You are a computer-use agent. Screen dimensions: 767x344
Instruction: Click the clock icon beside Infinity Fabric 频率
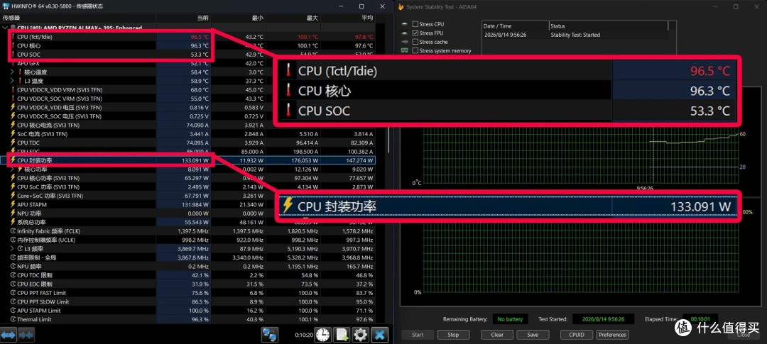pyautogui.click(x=13, y=231)
